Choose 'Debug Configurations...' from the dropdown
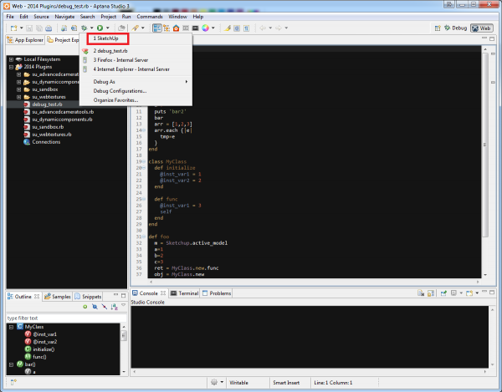 pyautogui.click(x=120, y=90)
